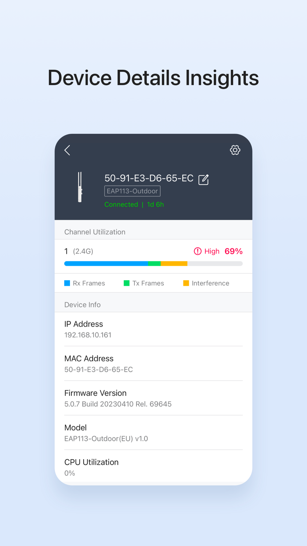Open the Model row
307x546 pixels.
coord(153,433)
